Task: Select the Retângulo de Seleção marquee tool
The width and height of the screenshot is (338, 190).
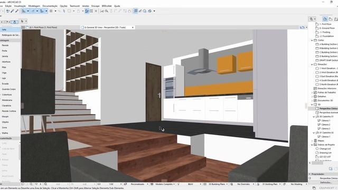Action: click(10, 35)
